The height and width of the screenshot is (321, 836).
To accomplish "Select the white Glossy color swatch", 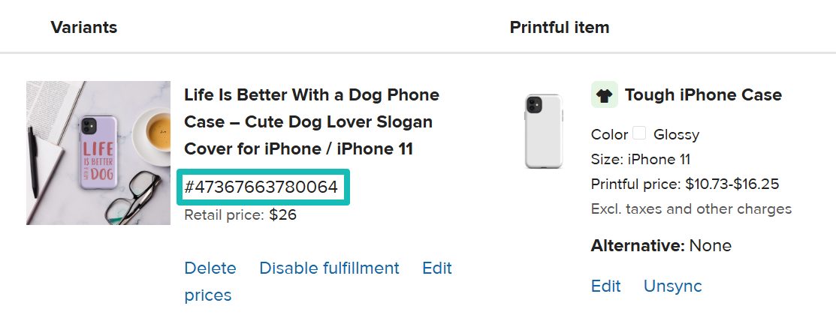I will click(x=639, y=133).
